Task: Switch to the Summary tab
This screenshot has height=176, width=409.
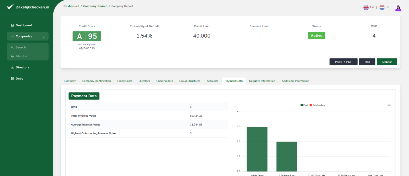Action: click(x=70, y=81)
